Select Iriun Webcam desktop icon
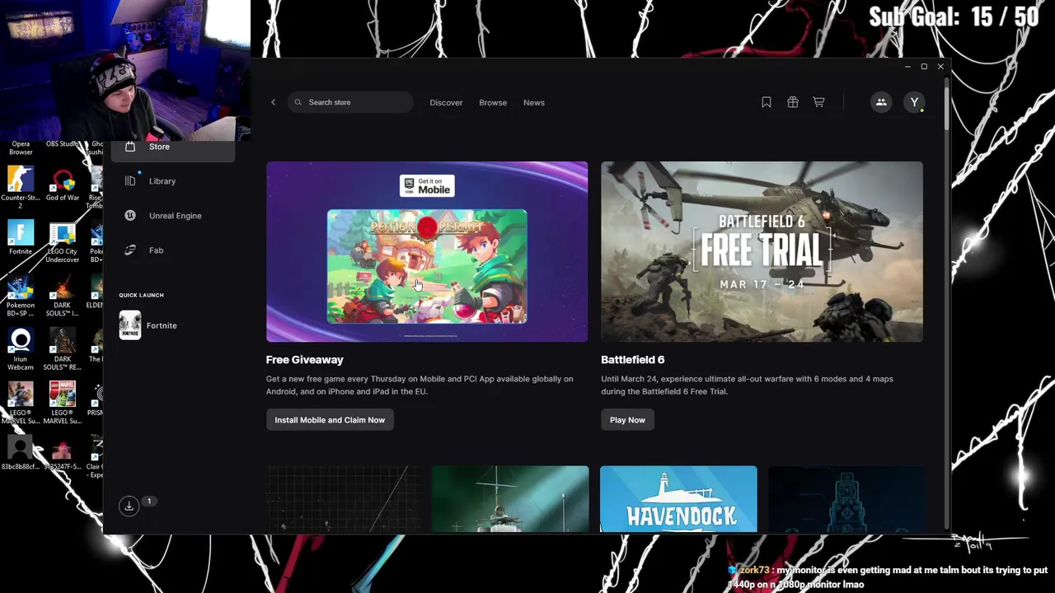The image size is (1055, 593). click(x=21, y=350)
